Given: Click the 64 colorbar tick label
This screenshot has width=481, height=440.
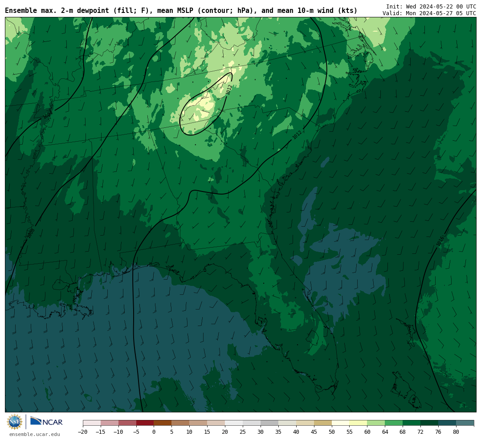Looking at the screenshot, I should [x=385, y=432].
